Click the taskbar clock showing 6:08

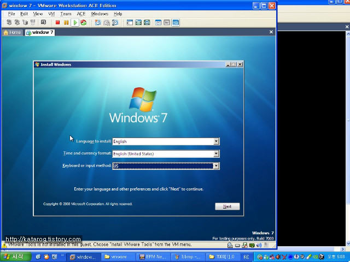click(336, 257)
